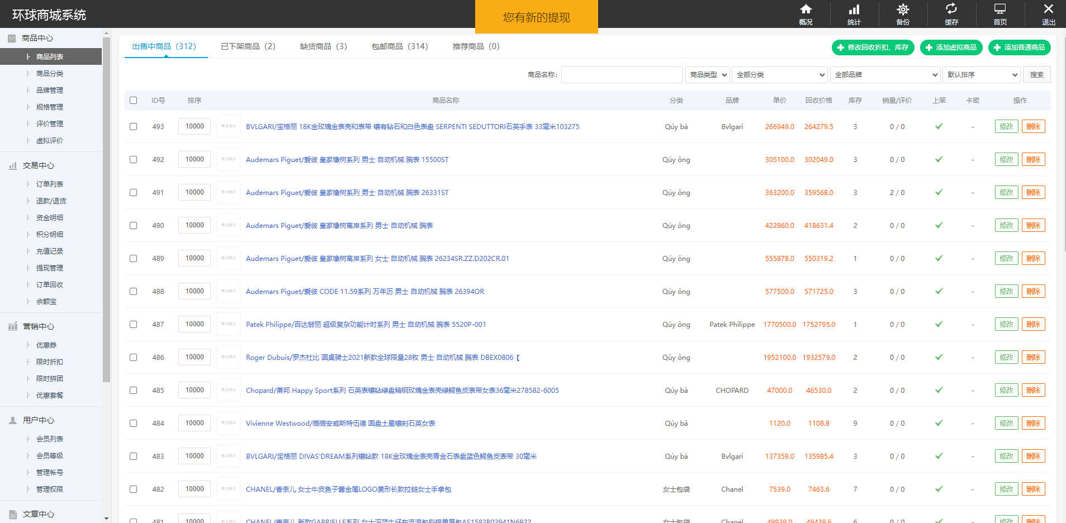1066x523 pixels.
Task: Check the box for product ID 491
Action: 133,192
